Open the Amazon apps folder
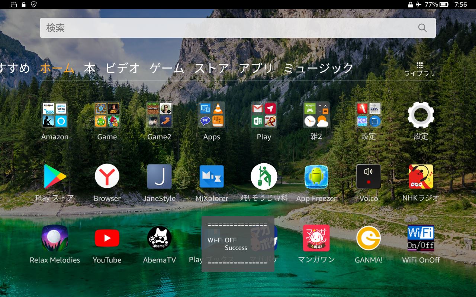This screenshot has height=297, width=476. [55, 115]
